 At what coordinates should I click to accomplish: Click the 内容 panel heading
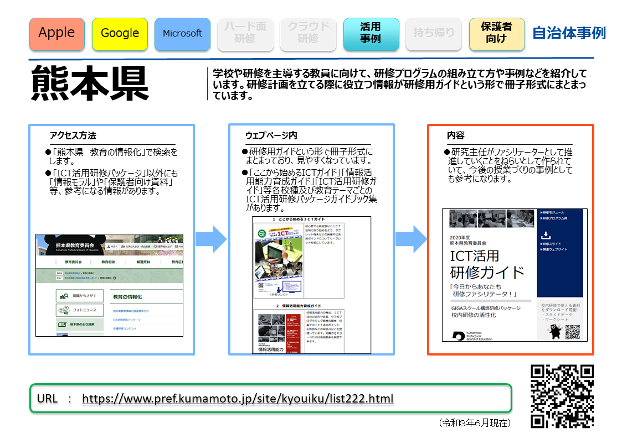(x=455, y=136)
